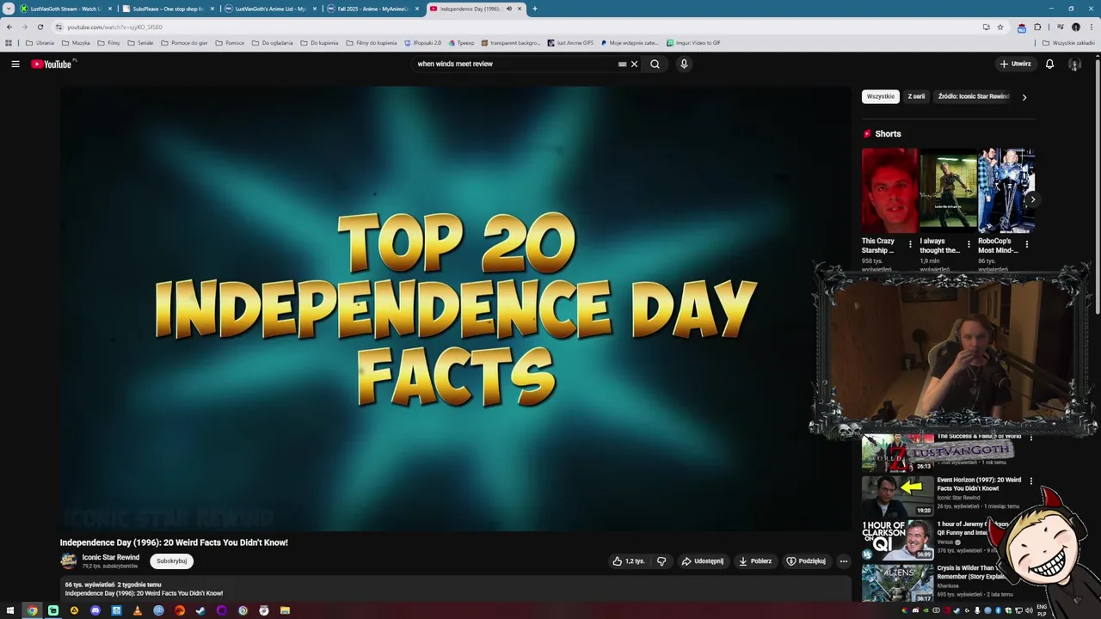Viewport: 1101px width, 619px height.
Task: Open the Seriale bookmarks folder
Action: 140,42
